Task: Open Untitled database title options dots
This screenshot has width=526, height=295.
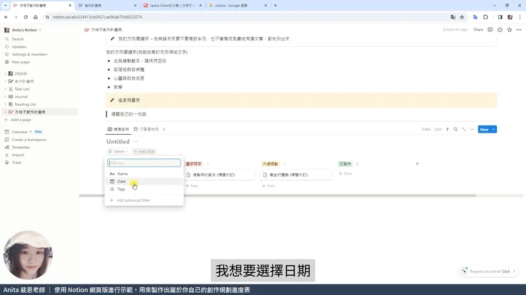Action: pos(135,142)
